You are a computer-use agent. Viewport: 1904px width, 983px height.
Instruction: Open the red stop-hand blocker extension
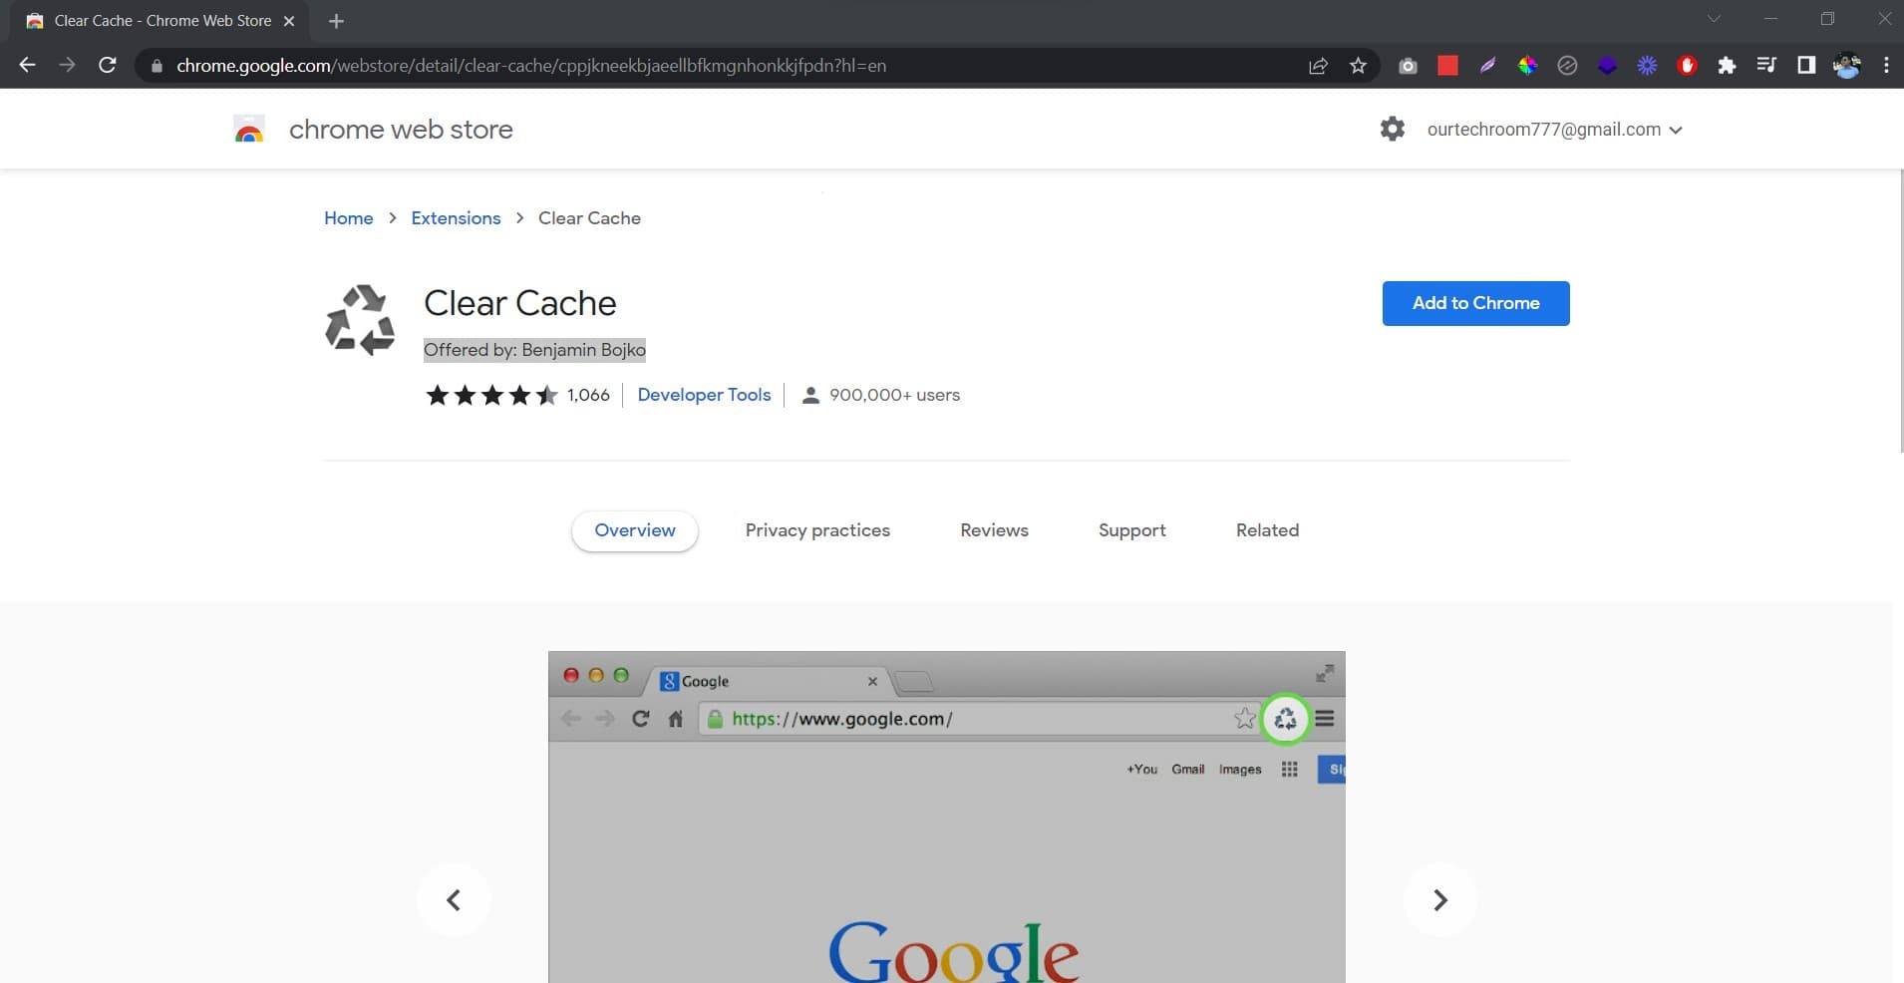[x=1687, y=66]
